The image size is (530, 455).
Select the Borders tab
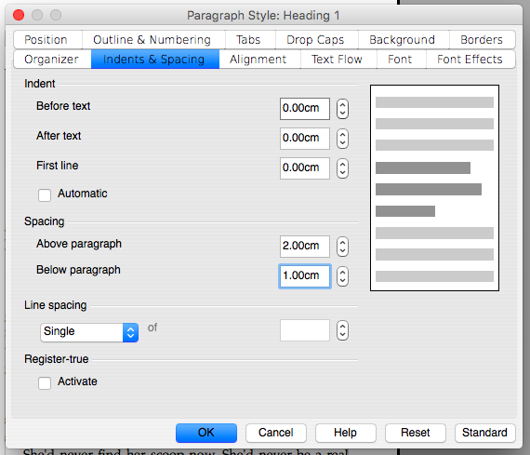click(482, 40)
